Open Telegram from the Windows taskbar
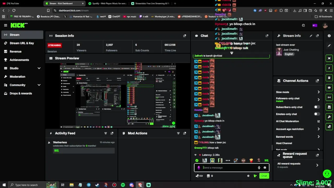This screenshot has height=188, width=334. pyautogui.click(x=89, y=185)
